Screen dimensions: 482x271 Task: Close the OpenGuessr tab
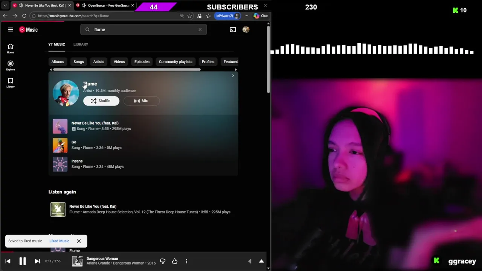(133, 5)
